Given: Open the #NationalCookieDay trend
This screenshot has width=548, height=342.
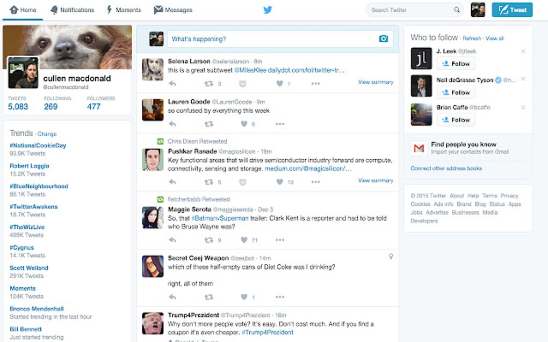Looking at the screenshot, I should point(38,145).
